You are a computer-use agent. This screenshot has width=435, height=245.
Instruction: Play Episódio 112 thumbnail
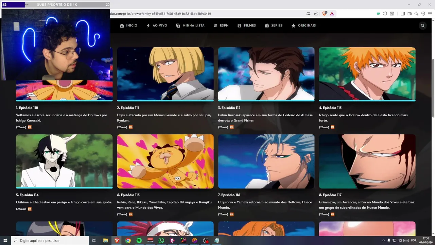click(266, 74)
